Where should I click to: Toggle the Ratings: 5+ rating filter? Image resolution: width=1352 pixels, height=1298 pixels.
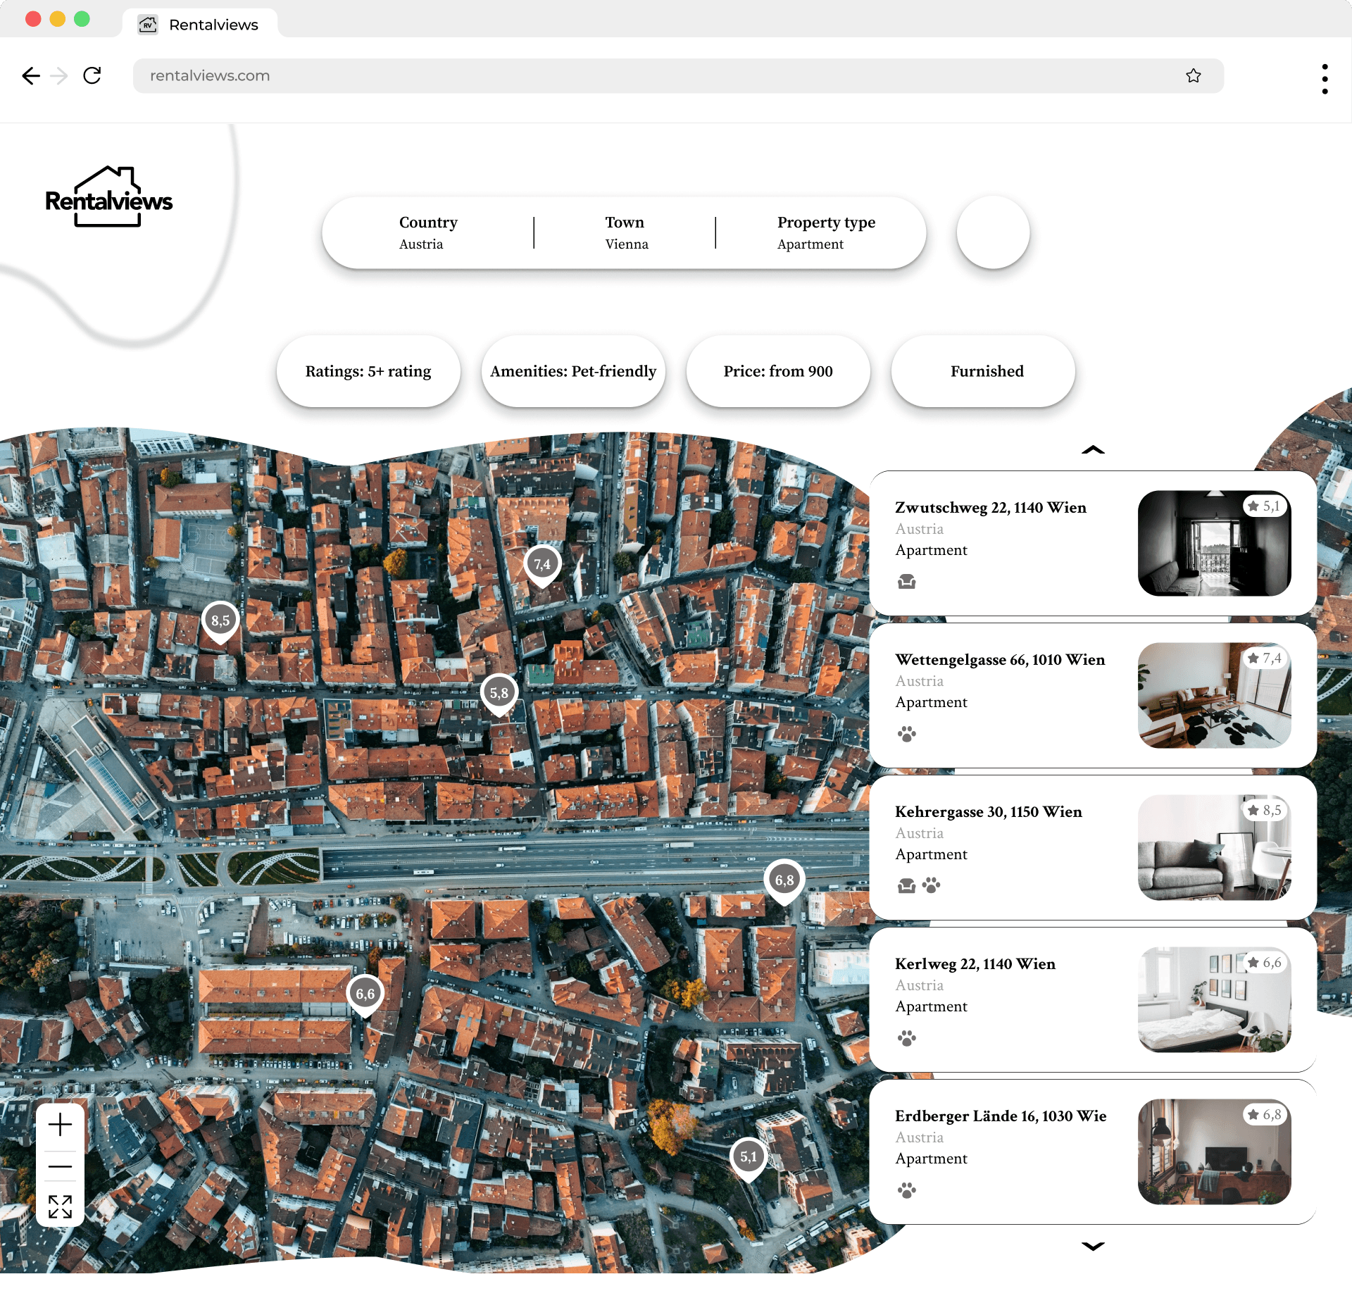(368, 371)
